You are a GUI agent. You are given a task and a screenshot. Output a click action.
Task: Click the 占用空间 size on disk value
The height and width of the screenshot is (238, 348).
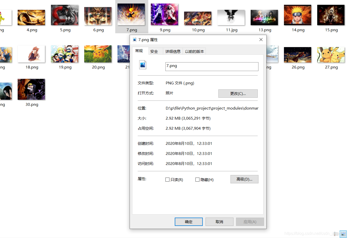[188, 128]
